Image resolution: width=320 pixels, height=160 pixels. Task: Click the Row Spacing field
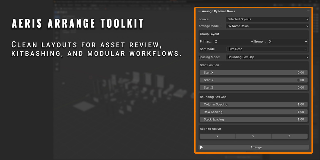[254, 112]
